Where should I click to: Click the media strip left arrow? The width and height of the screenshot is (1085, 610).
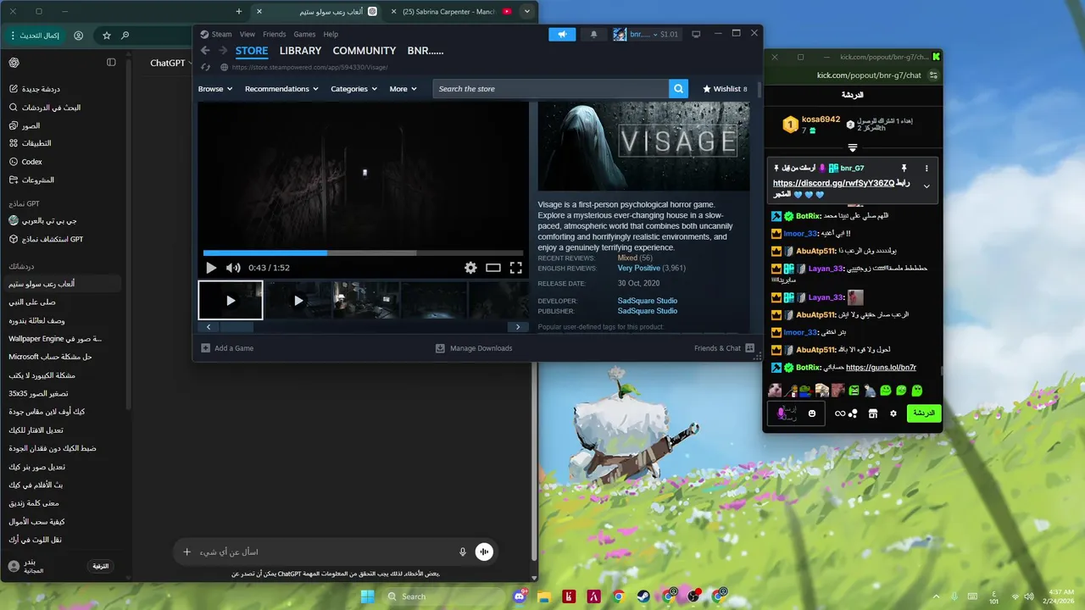pos(209,327)
